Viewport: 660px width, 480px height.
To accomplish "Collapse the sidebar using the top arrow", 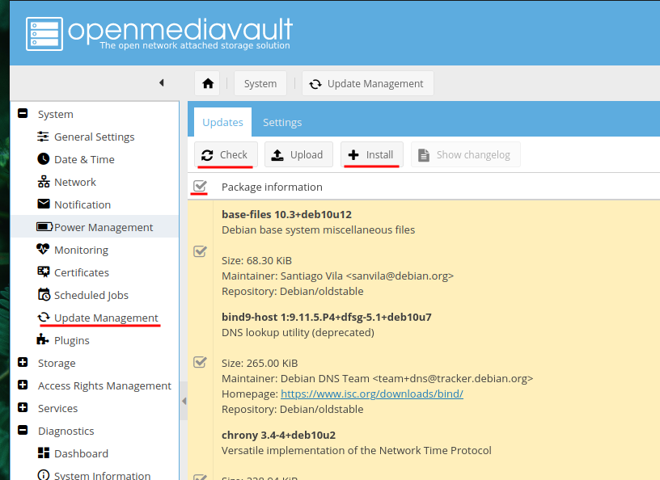I will [162, 83].
